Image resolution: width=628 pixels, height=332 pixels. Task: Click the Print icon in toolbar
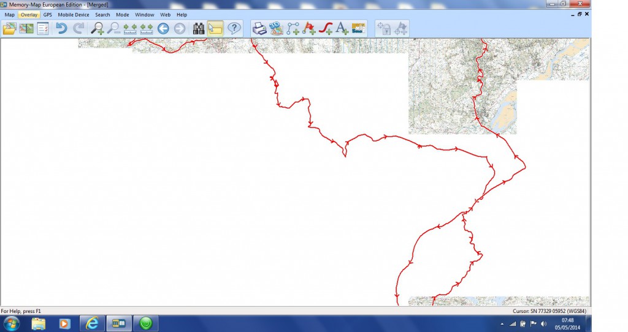click(x=260, y=28)
